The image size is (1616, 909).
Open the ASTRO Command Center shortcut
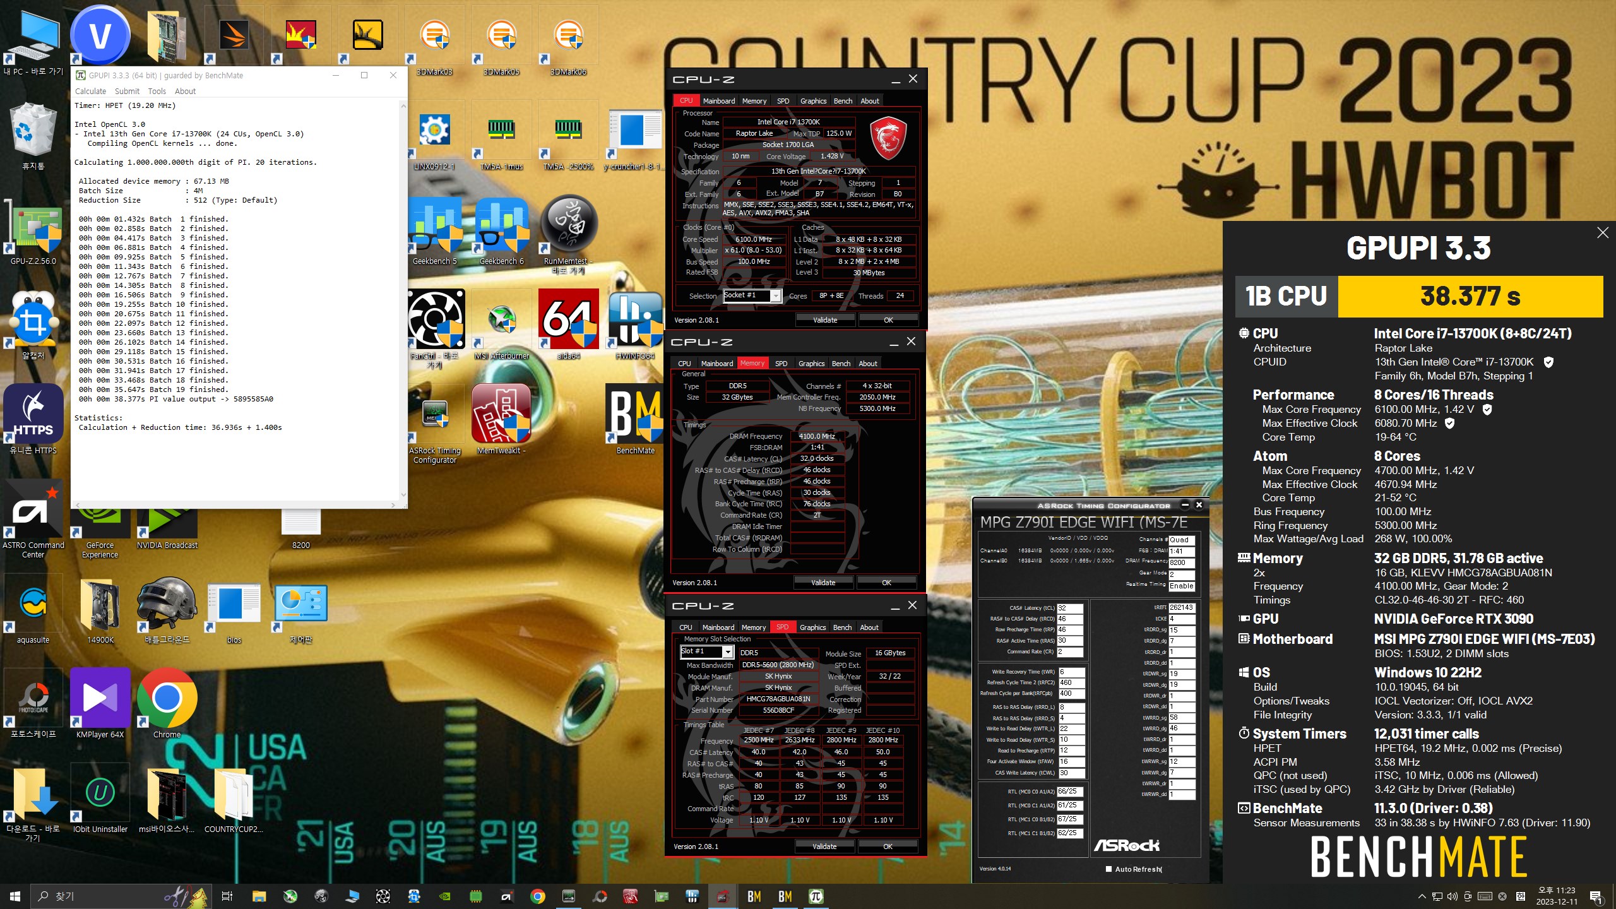pyautogui.click(x=33, y=519)
